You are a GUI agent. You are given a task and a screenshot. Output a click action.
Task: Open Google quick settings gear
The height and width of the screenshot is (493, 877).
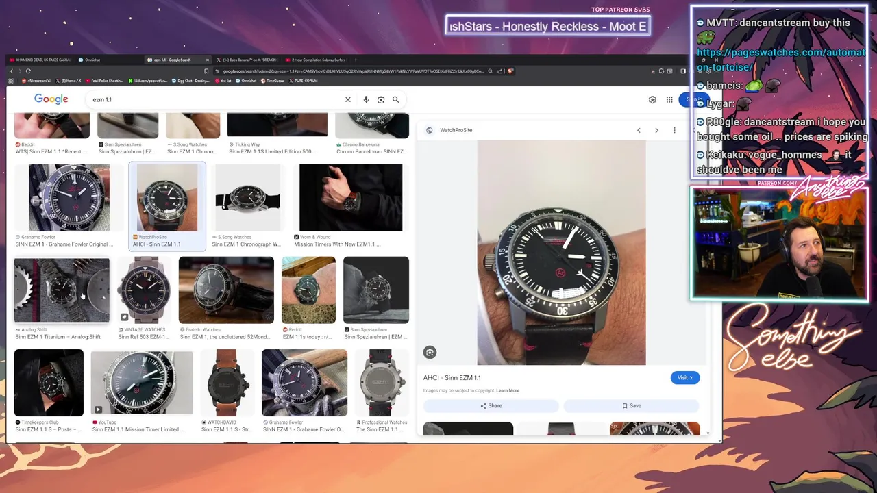652,99
